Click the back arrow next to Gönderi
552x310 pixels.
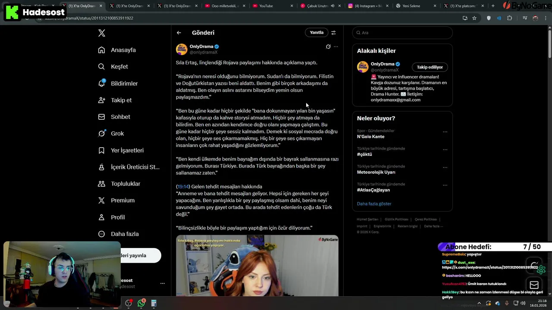pyautogui.click(x=179, y=33)
